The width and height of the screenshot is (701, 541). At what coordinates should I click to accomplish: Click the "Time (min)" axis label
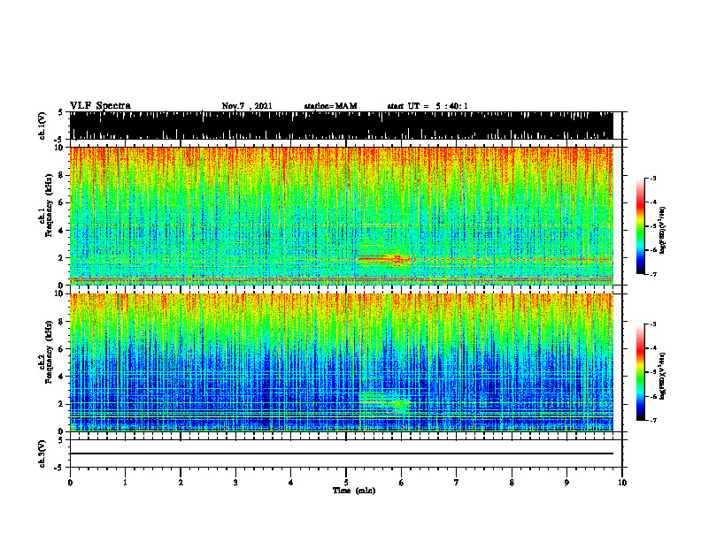click(354, 491)
